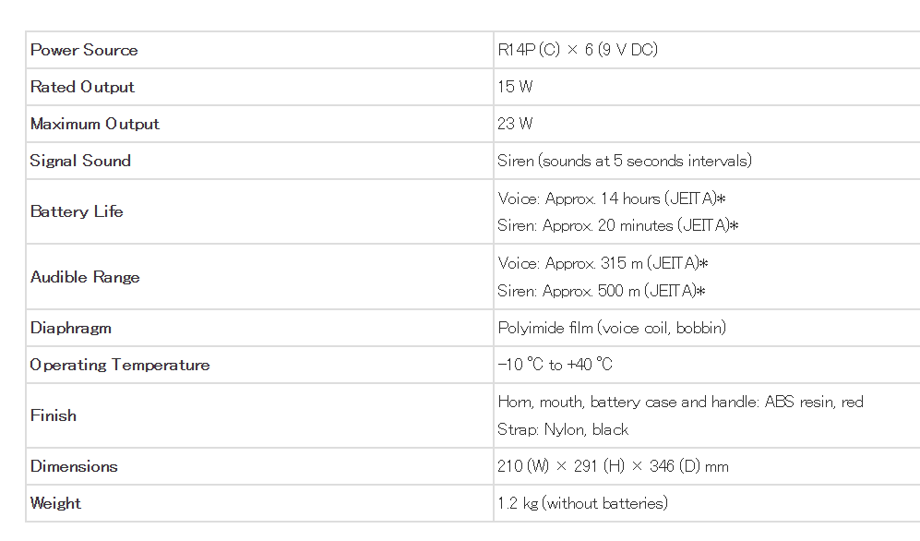
Task: Select the Siren 5 seconds intervals text
Action: (x=625, y=161)
